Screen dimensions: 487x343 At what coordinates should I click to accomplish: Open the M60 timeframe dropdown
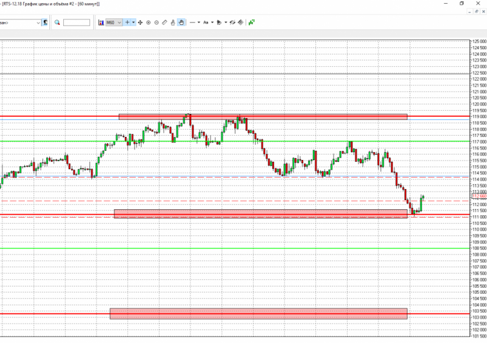pos(114,23)
